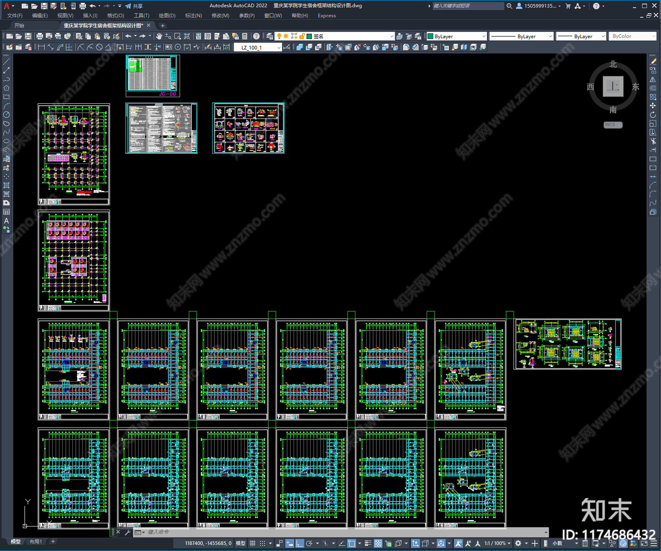This screenshot has height=551, width=661.
Task: Open the ByLayer color dropdown
Action: point(457,36)
